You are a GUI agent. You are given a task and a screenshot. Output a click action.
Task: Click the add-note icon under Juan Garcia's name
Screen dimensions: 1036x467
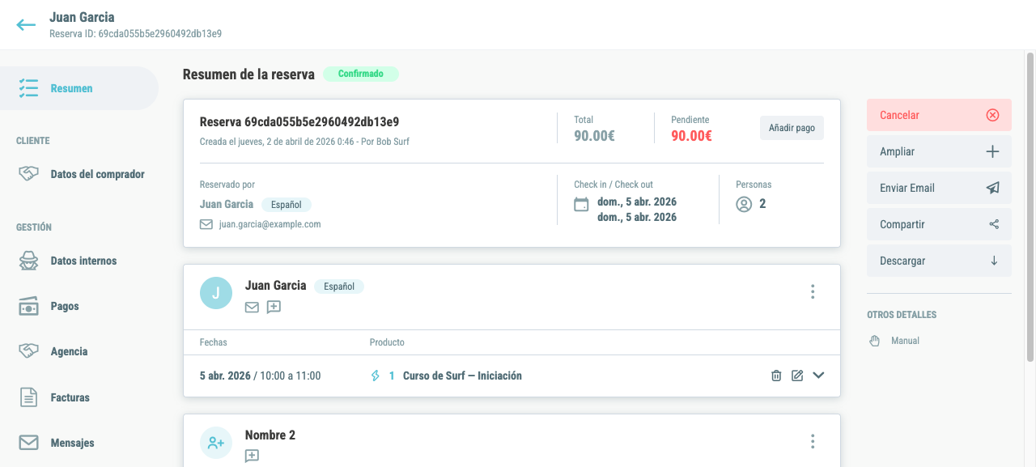tap(274, 308)
